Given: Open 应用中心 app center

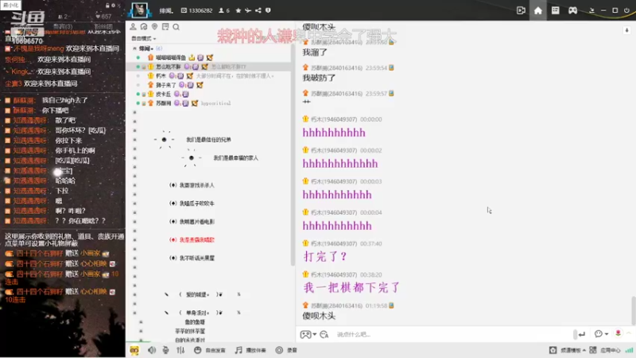Looking at the screenshot, I should pyautogui.click(x=605, y=350).
